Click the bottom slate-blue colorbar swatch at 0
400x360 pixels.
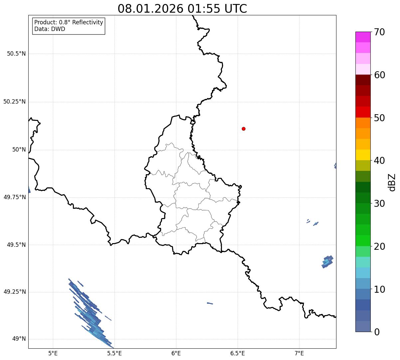pos(363,326)
